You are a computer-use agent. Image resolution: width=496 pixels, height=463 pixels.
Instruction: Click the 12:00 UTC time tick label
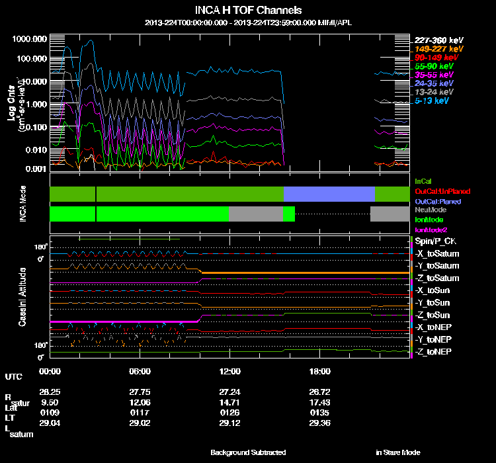[x=229, y=371]
